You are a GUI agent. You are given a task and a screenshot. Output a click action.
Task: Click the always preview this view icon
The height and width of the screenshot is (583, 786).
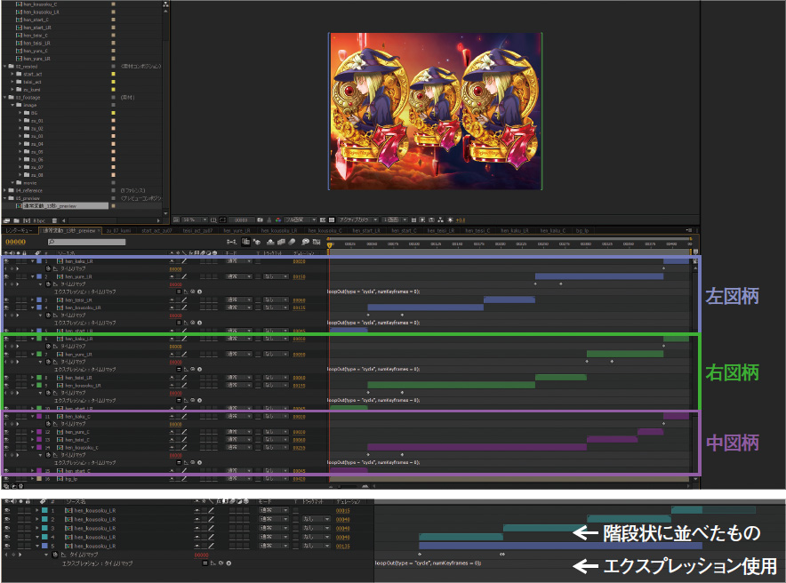[x=175, y=220]
